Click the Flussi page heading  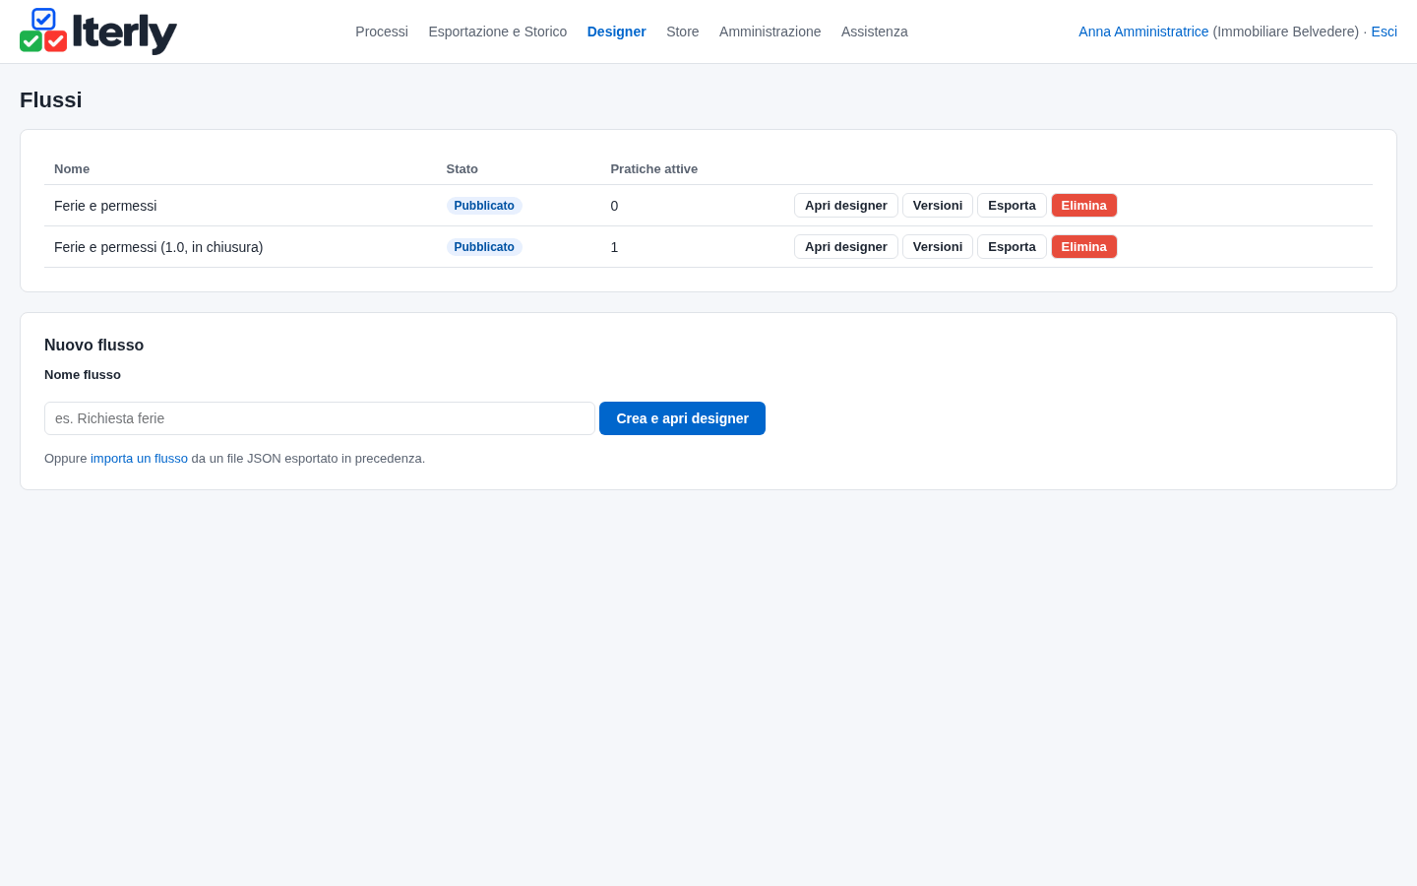click(x=51, y=100)
